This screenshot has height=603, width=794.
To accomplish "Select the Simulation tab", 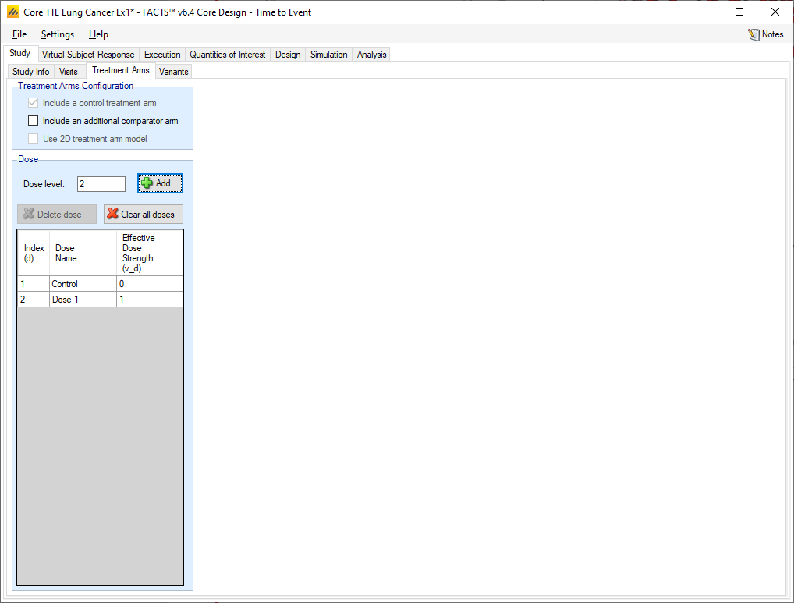I will [328, 55].
